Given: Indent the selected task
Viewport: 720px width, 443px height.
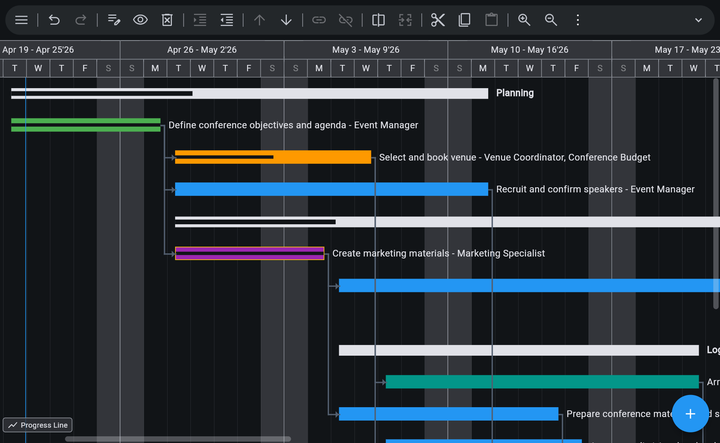Looking at the screenshot, I should pyautogui.click(x=200, y=20).
